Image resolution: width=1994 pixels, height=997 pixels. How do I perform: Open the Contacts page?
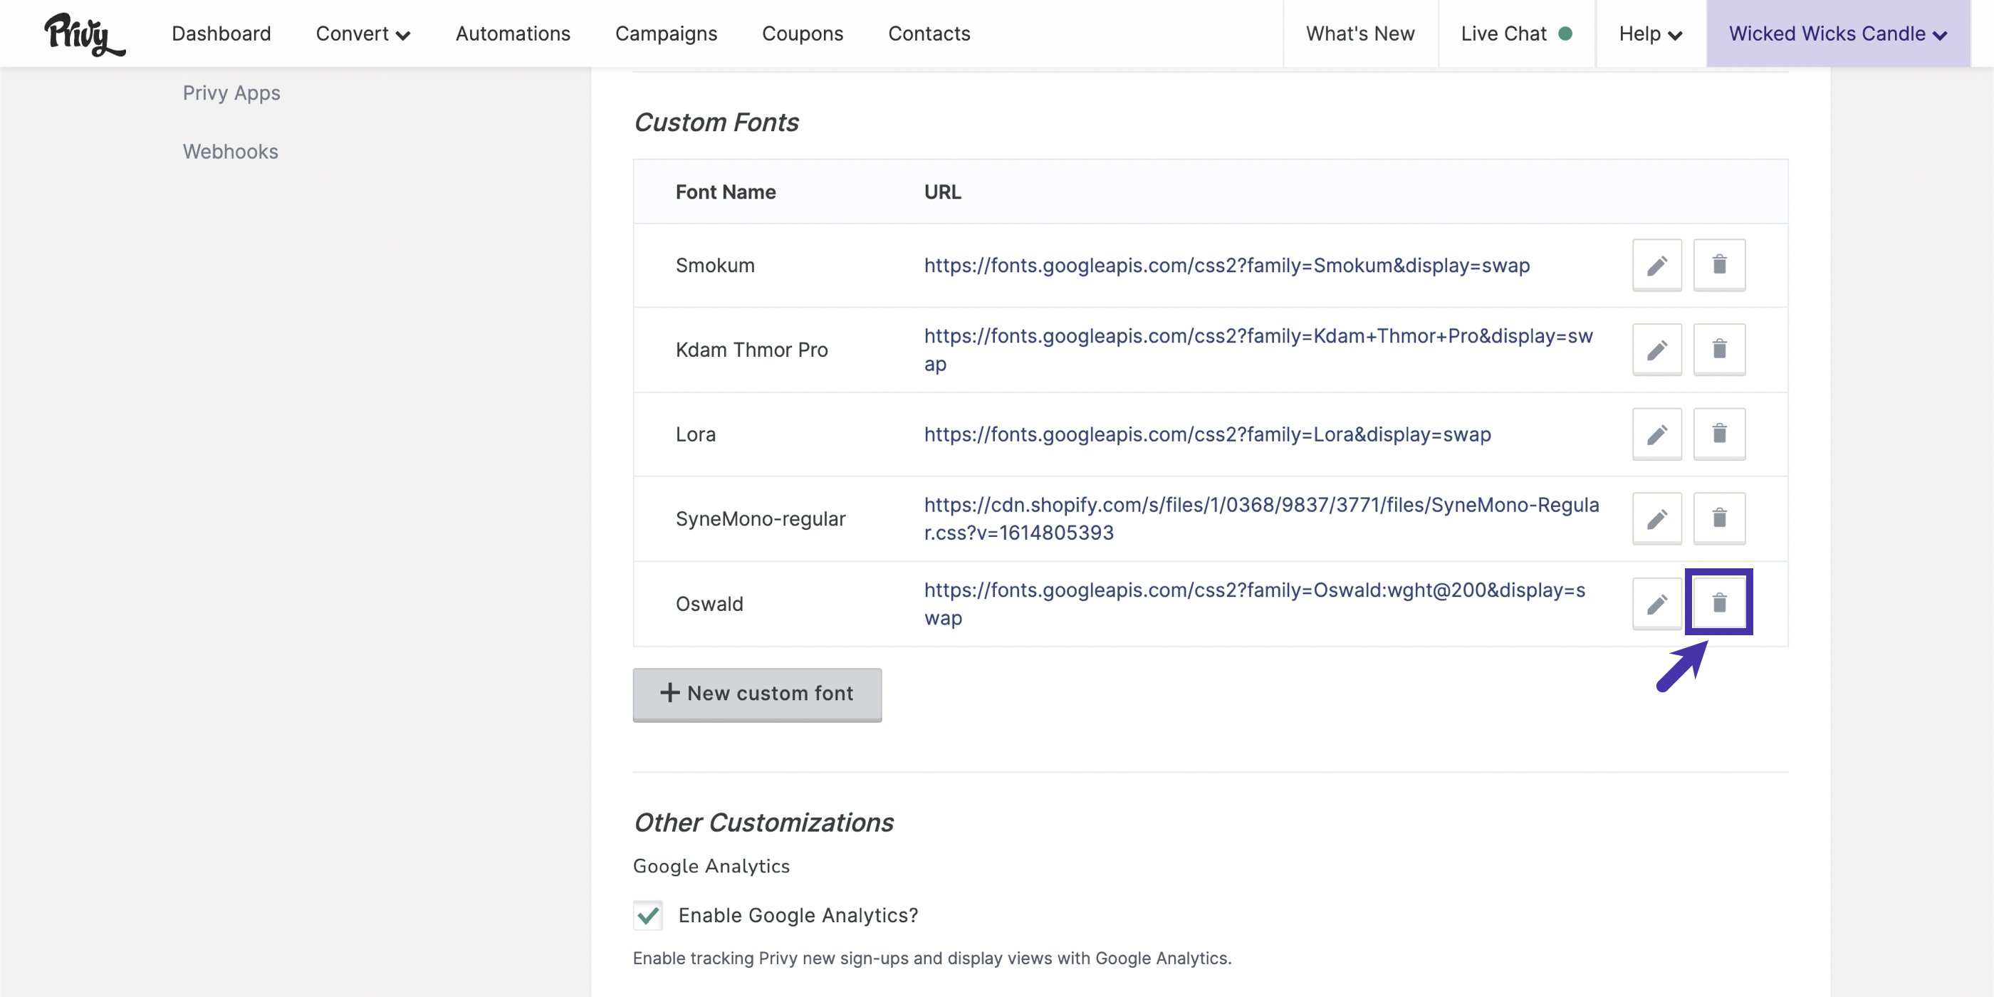929,34
